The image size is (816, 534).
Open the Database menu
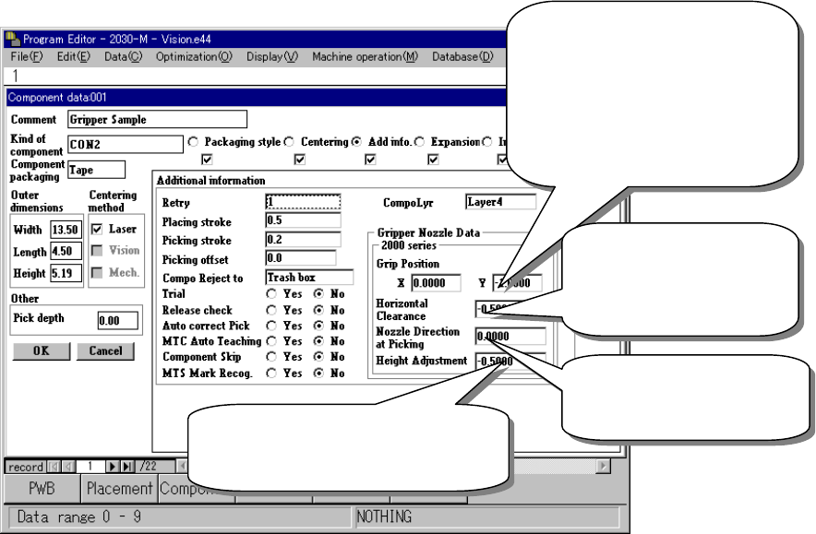click(462, 56)
